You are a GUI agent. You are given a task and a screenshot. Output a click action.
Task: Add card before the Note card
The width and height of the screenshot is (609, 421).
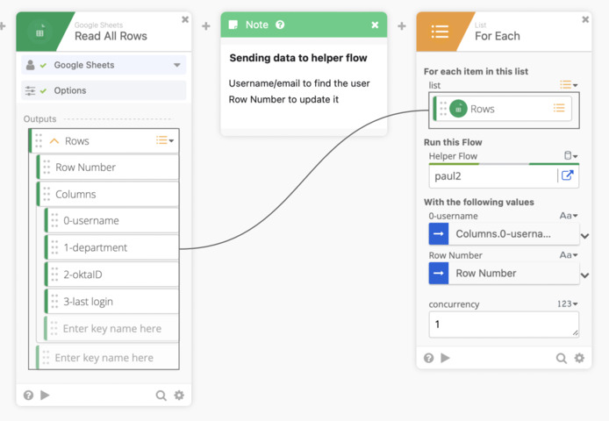[x=206, y=26]
